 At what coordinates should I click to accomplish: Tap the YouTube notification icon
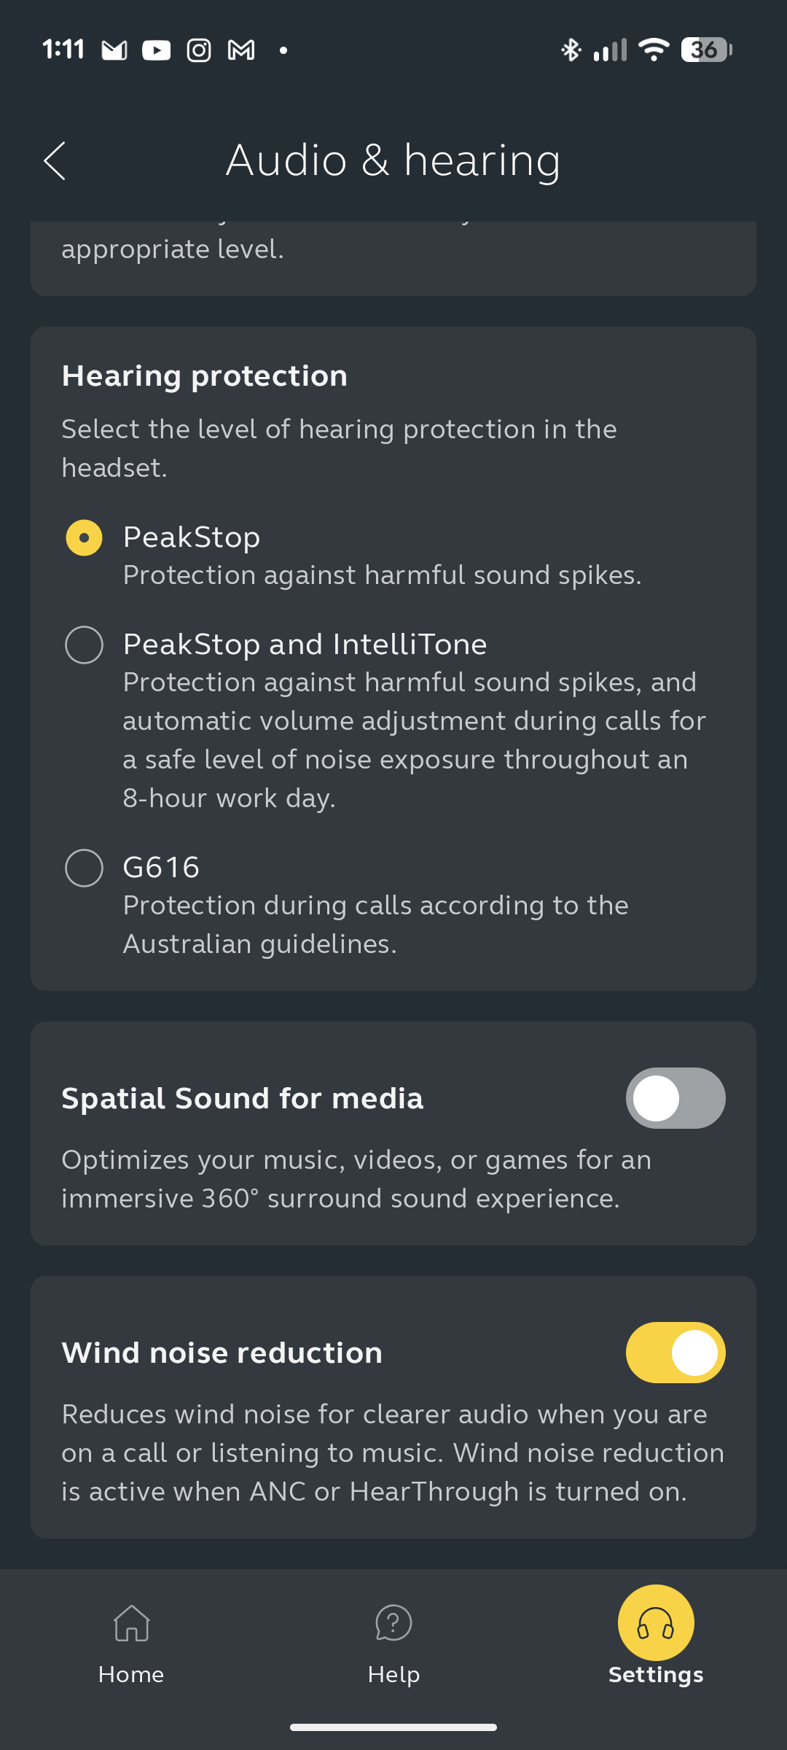coord(156,50)
